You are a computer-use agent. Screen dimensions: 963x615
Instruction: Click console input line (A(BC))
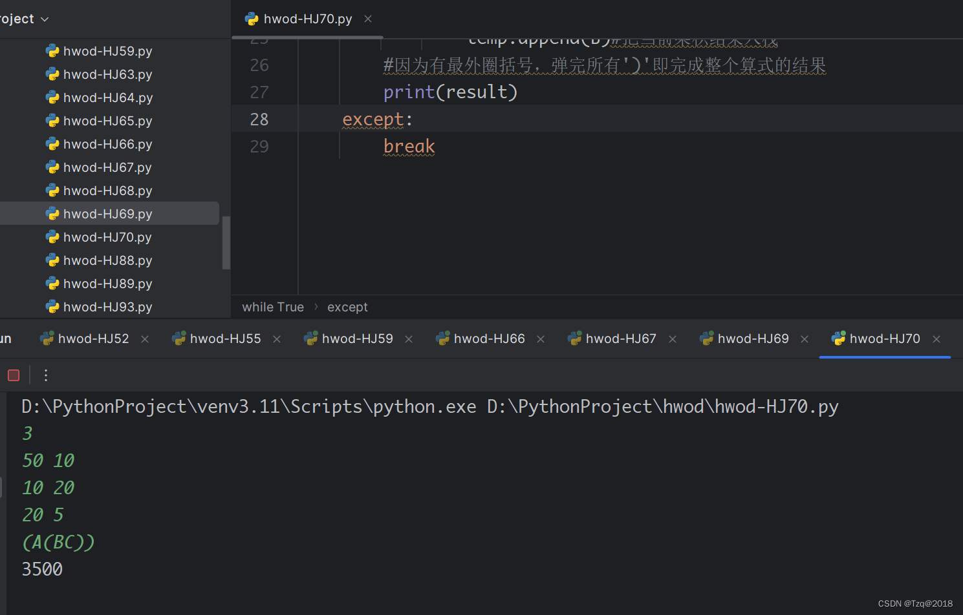pos(58,542)
